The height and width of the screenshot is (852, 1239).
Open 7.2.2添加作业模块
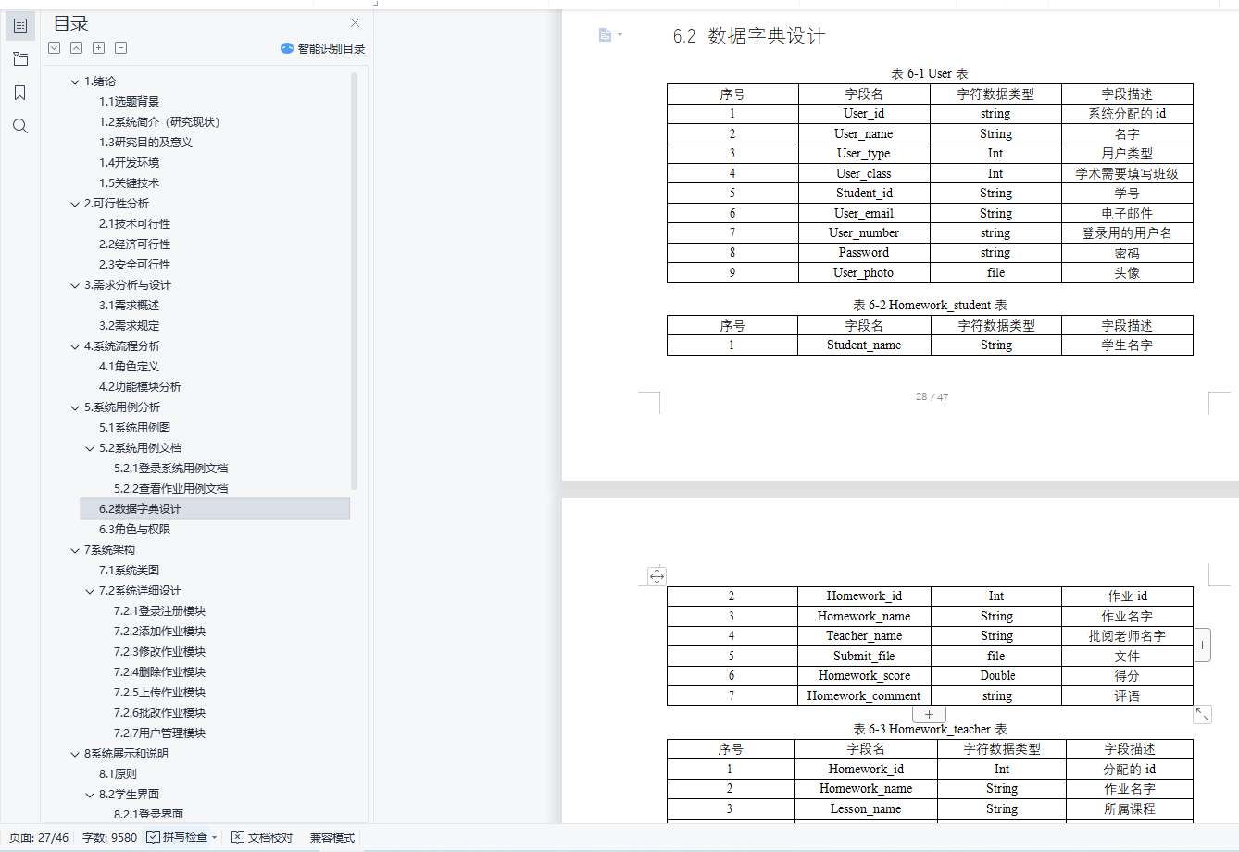pos(159,632)
